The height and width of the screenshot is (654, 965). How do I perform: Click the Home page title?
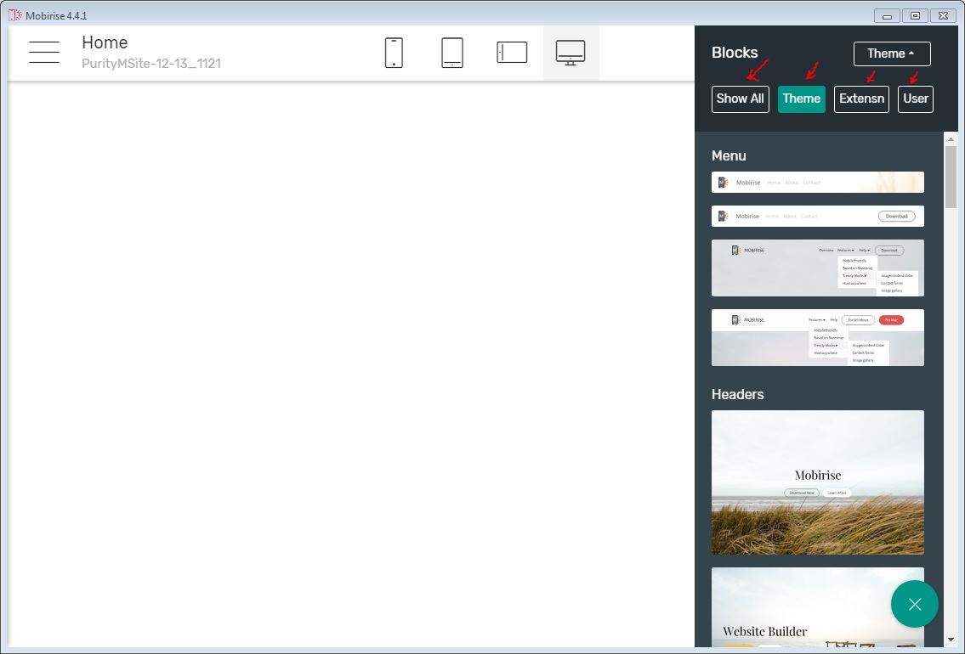[105, 42]
